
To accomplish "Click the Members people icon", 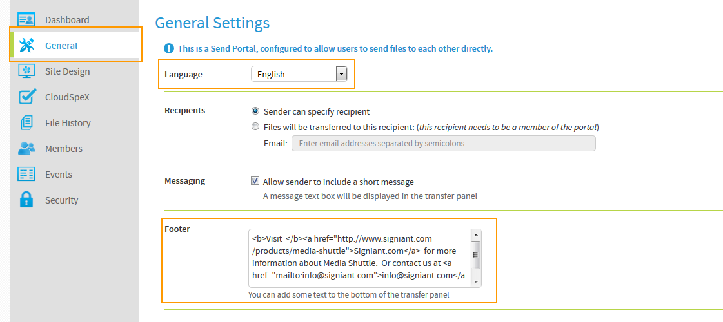I will tap(26, 148).
